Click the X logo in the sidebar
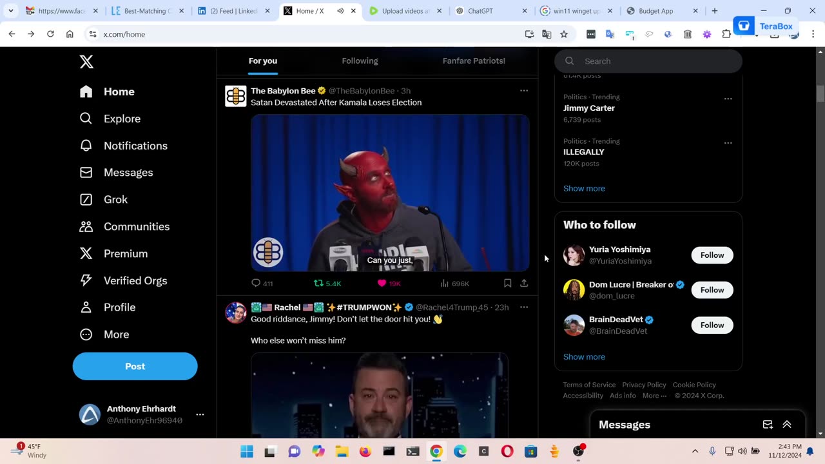825x464 pixels. click(86, 62)
